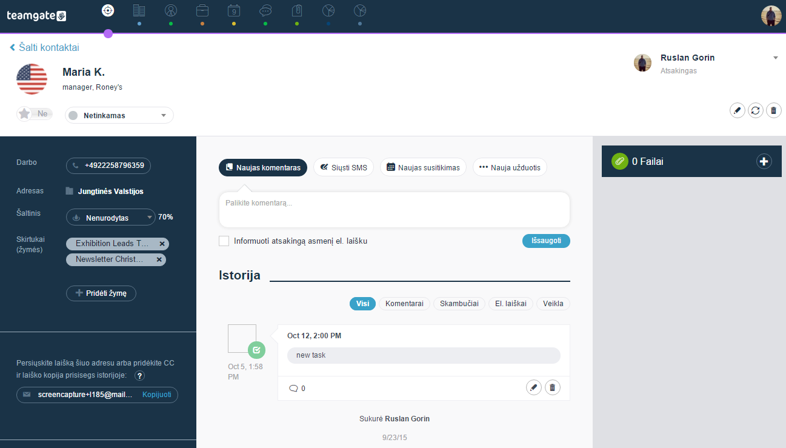Add a file with the plus icon
The width and height of the screenshot is (786, 448).
point(764,161)
